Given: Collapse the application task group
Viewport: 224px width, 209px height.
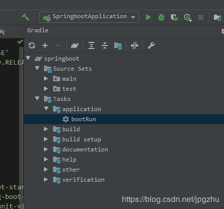Looking at the screenshot, I should (47, 109).
